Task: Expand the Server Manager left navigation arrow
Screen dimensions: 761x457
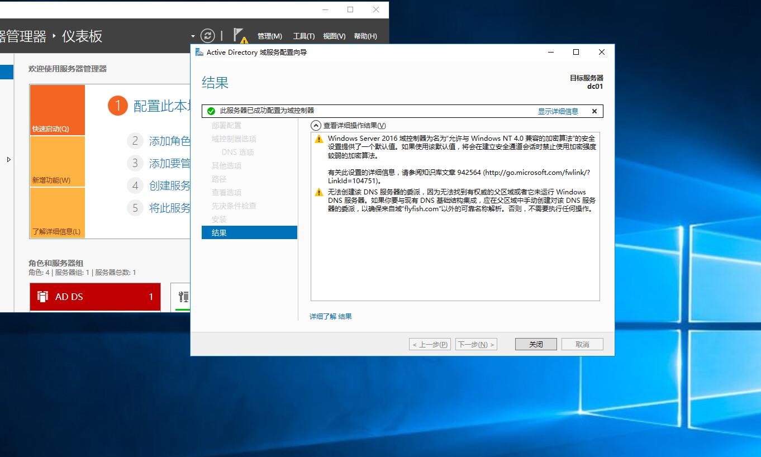Action: point(8,160)
